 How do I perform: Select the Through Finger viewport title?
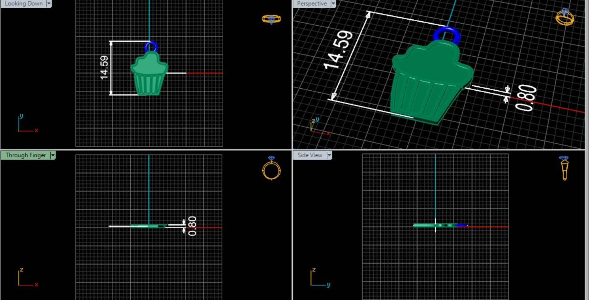(26, 155)
